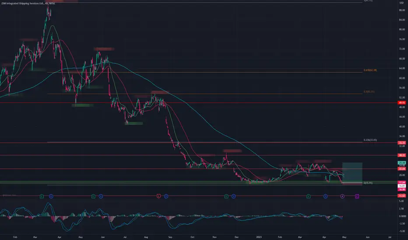
Task: Select the pink 16.00 price label
Action: 402,189
